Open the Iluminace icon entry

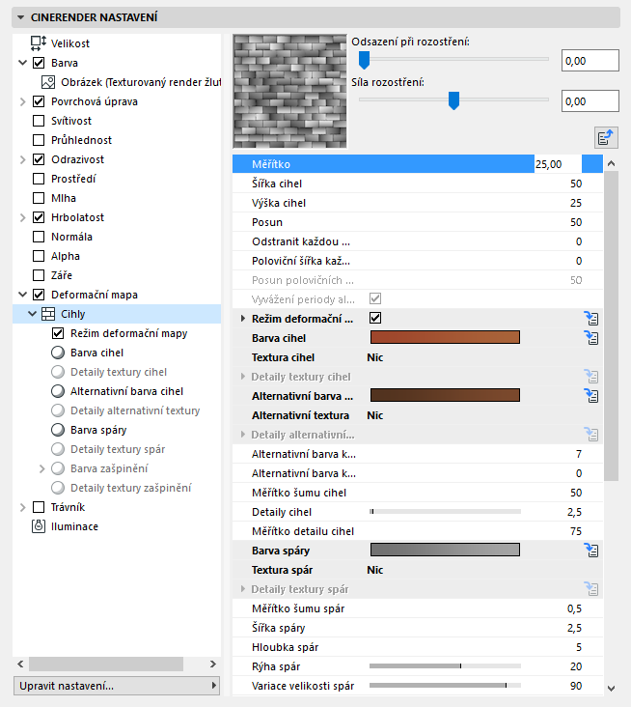[39, 526]
